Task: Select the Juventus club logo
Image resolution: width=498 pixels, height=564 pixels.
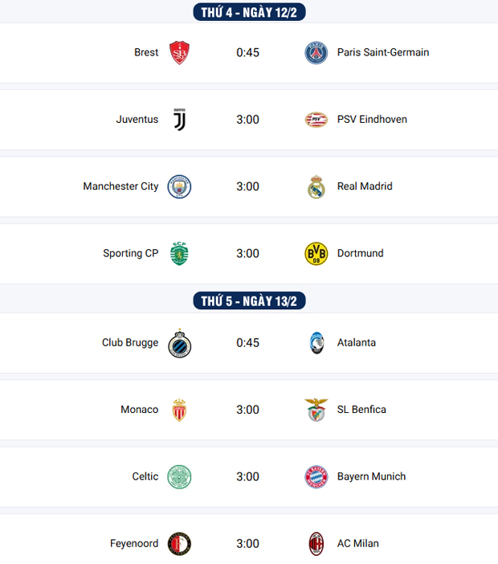Action: coord(179,120)
